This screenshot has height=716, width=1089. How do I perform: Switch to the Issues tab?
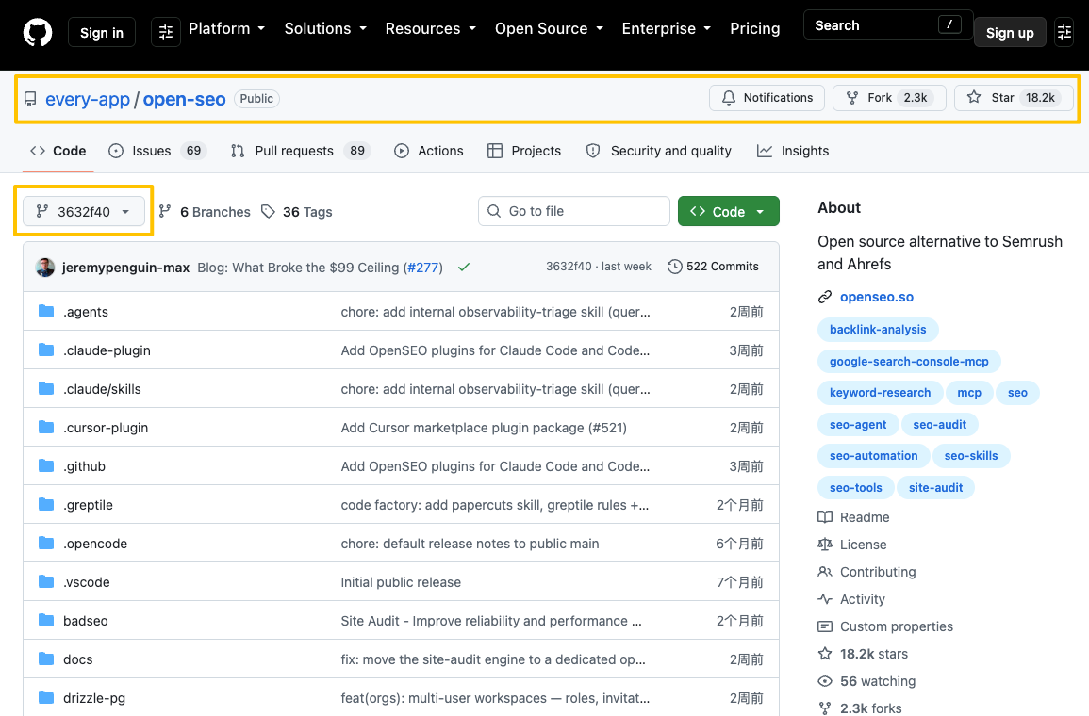pos(157,152)
